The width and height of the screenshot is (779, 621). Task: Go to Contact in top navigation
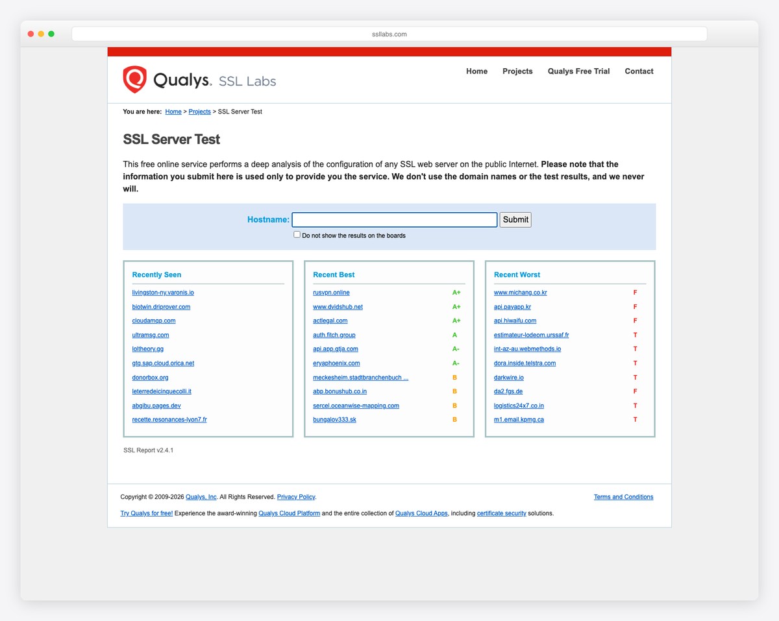639,71
